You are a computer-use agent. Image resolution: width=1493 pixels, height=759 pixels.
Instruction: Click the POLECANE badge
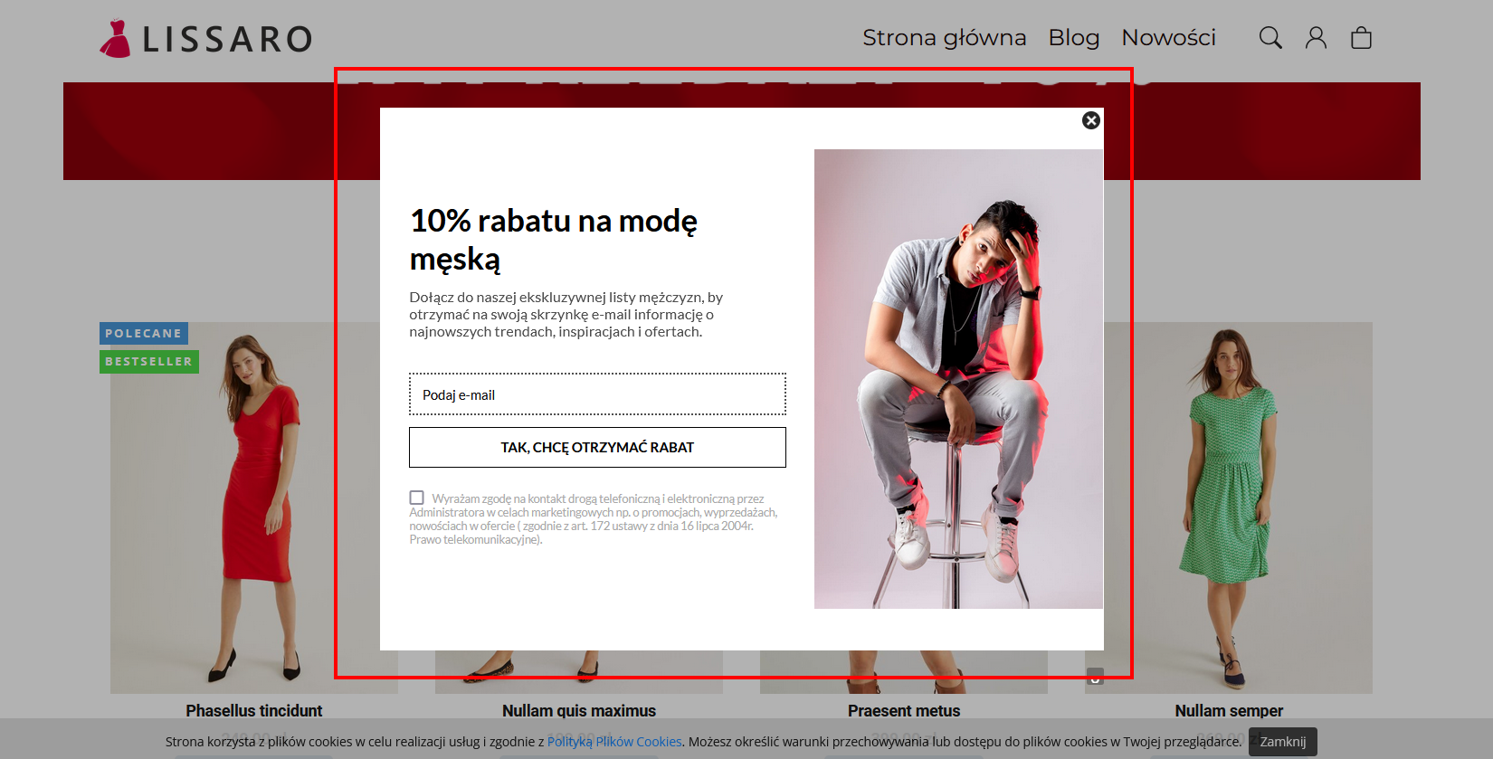click(x=144, y=334)
